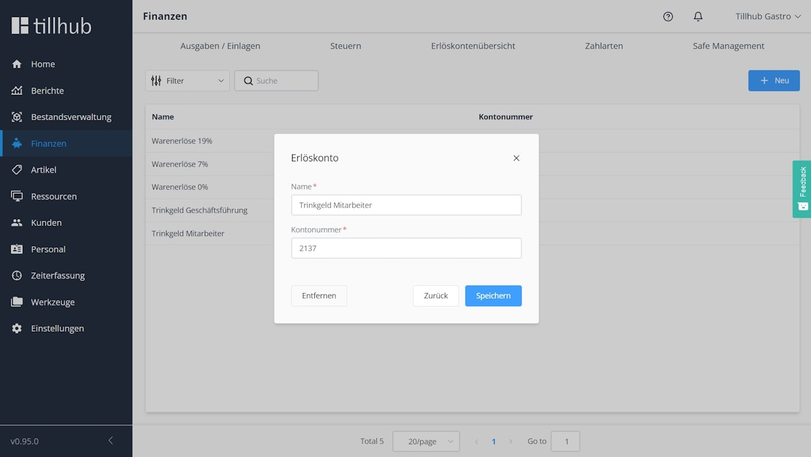Click the Name column header
The height and width of the screenshot is (457, 811).
[163, 117]
